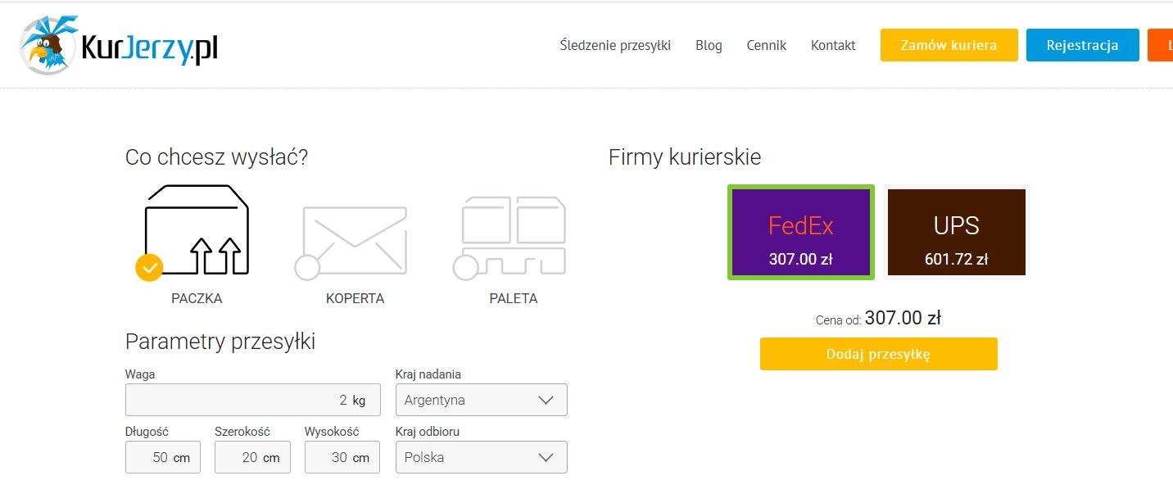Click the blue Rejestracja button

(1082, 45)
